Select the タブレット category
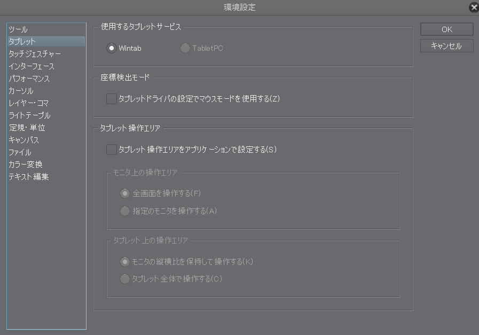This screenshot has height=335, width=479. (22, 42)
